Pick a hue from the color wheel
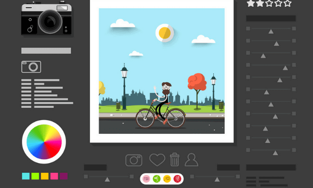The height and width of the screenshot is (188, 313). pos(44,142)
